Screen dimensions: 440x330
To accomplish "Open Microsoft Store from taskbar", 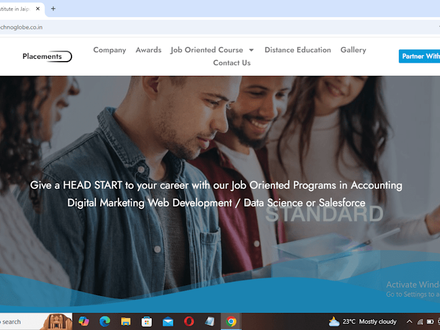I will (x=146, y=322).
